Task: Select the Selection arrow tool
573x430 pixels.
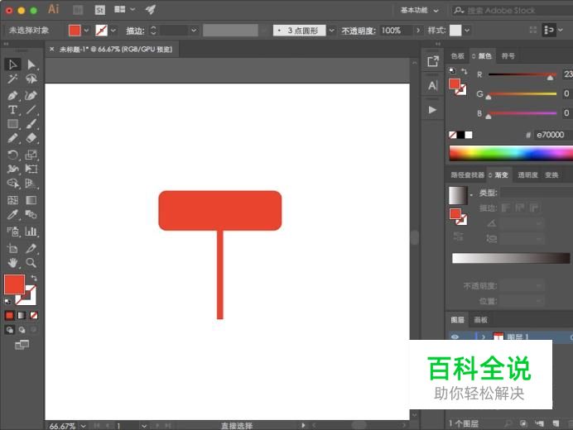Action: [12, 64]
